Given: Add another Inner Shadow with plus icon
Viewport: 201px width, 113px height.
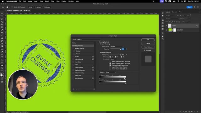Looking at the screenshot, I should 93,59.
